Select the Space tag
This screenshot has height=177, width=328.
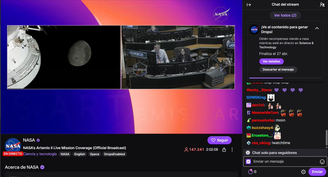(95, 154)
